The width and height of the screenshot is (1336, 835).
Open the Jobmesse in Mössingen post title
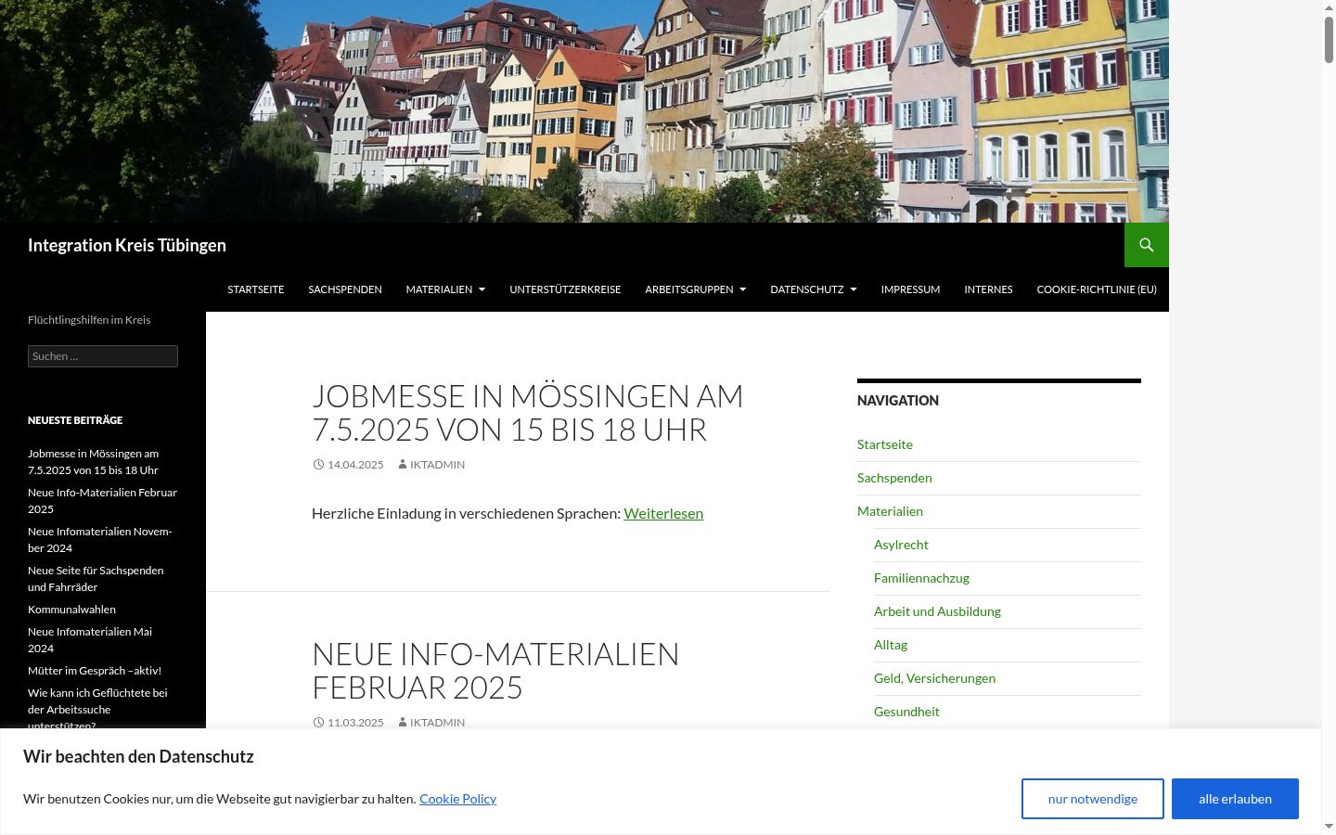tap(528, 413)
